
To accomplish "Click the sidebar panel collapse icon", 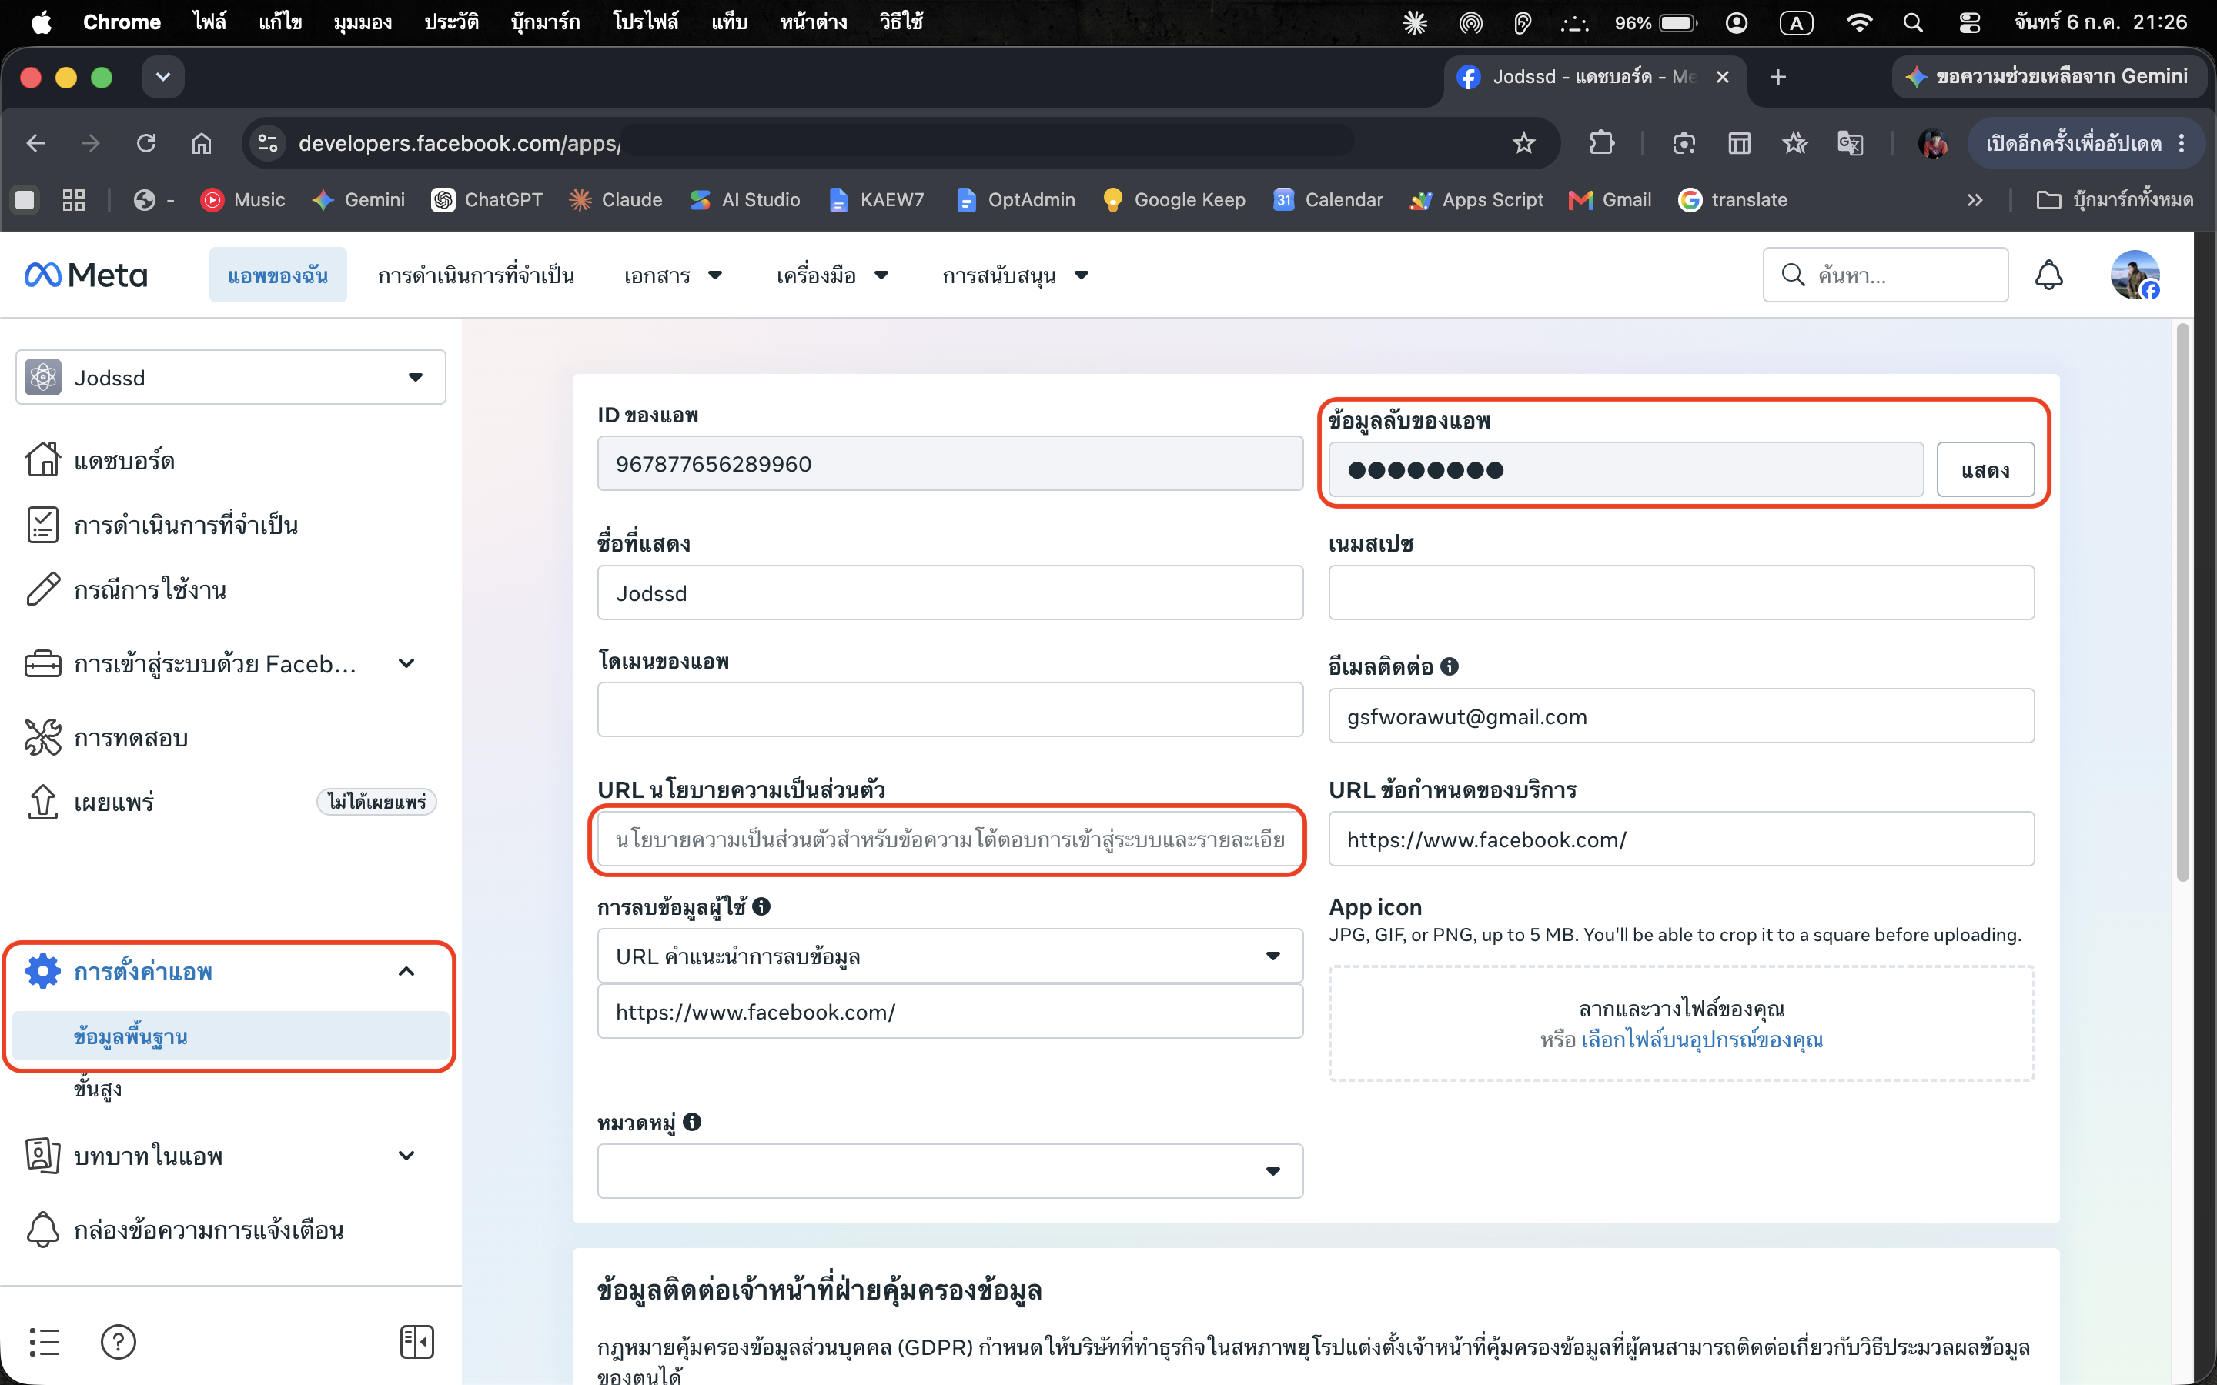I will pyautogui.click(x=416, y=1342).
